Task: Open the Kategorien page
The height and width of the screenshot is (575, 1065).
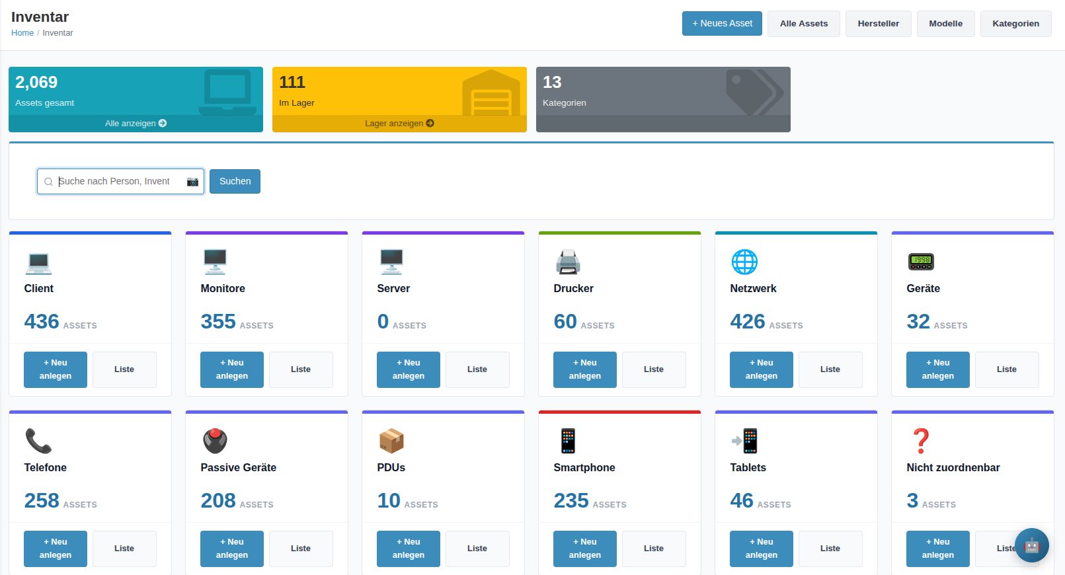Action: (1015, 24)
